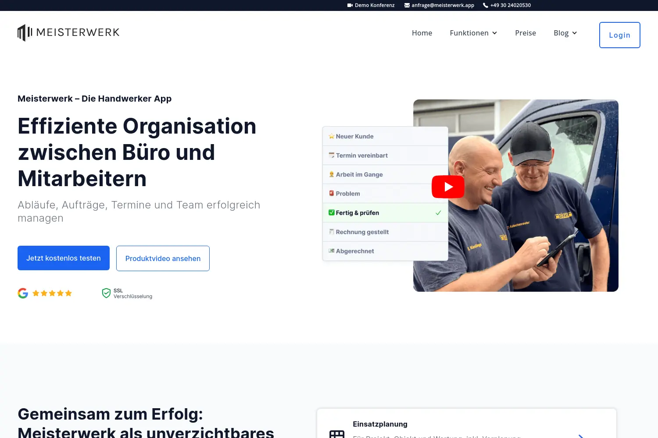658x438 pixels.
Task: Select the Abgerechnet status row
Action: click(x=385, y=251)
